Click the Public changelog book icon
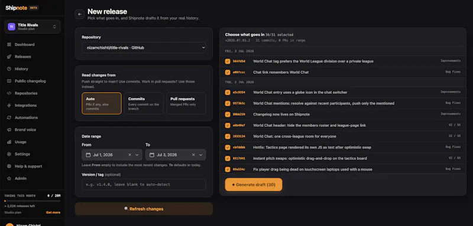Screen dimensions: 473x226 click(9, 81)
